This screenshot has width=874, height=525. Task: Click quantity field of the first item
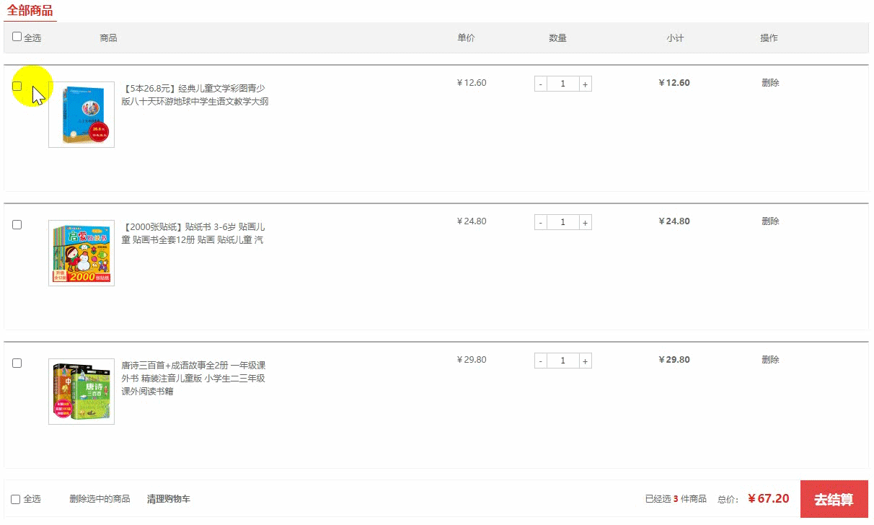pyautogui.click(x=562, y=84)
